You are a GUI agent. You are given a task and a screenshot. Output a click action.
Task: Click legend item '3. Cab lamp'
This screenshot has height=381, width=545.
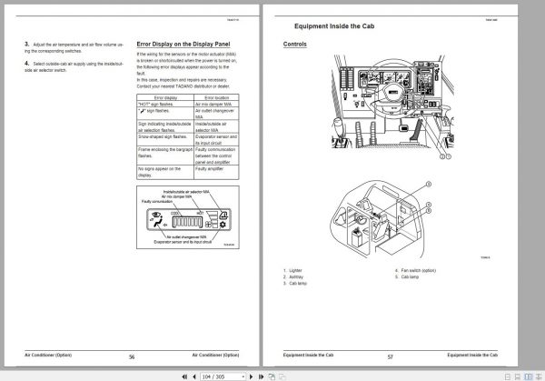click(x=295, y=284)
